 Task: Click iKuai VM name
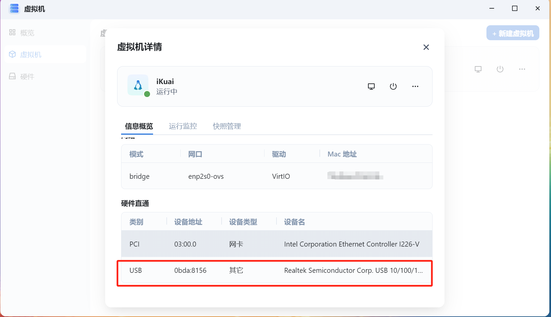point(165,81)
